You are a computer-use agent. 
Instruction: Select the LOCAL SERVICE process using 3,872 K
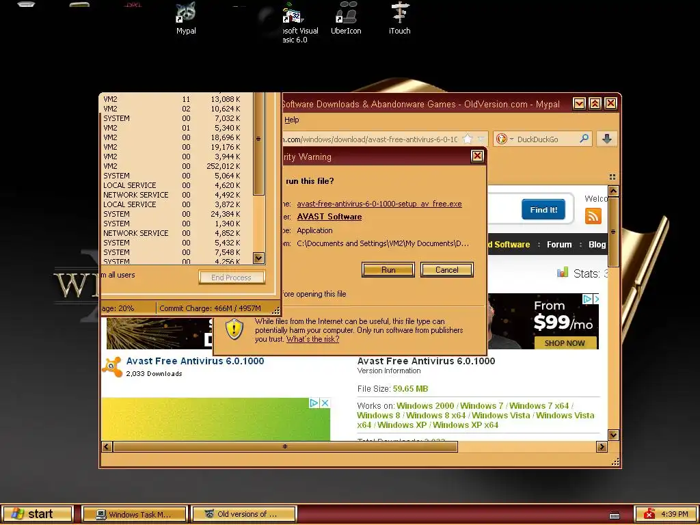pyautogui.click(x=177, y=204)
